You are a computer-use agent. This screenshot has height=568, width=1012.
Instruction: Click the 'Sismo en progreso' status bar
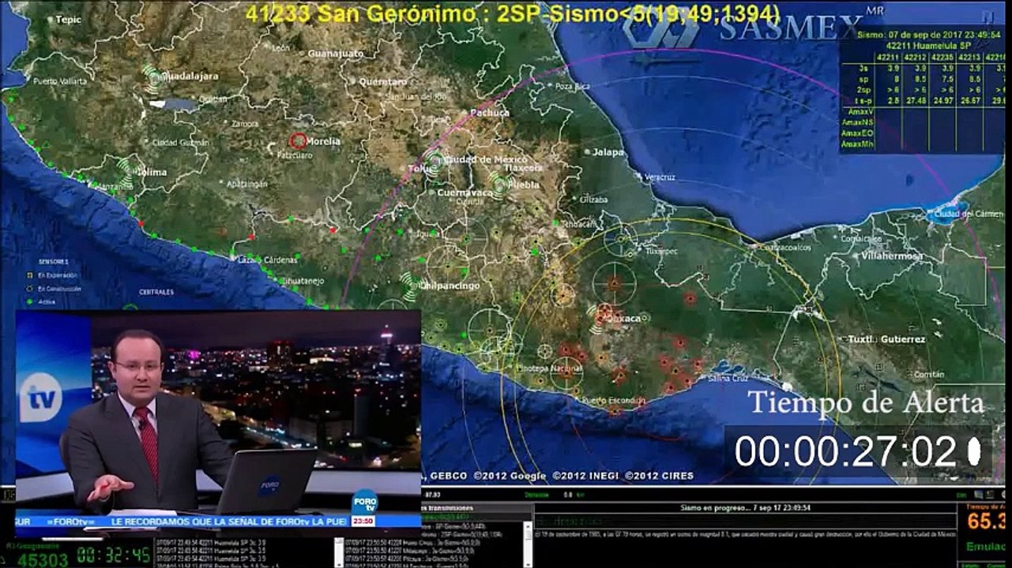(x=745, y=508)
